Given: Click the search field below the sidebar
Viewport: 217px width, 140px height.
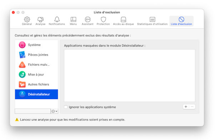Looking at the screenshot, I should point(33,111).
